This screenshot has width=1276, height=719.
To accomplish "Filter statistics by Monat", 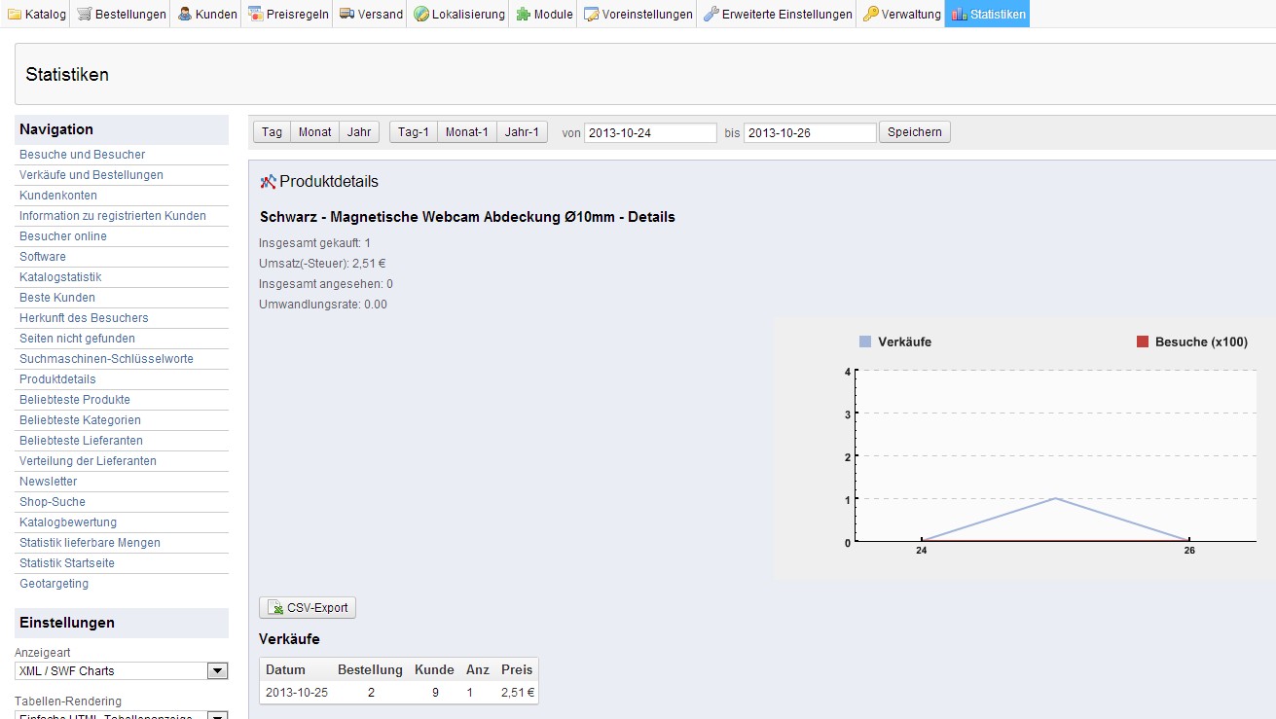I will tap(315, 132).
